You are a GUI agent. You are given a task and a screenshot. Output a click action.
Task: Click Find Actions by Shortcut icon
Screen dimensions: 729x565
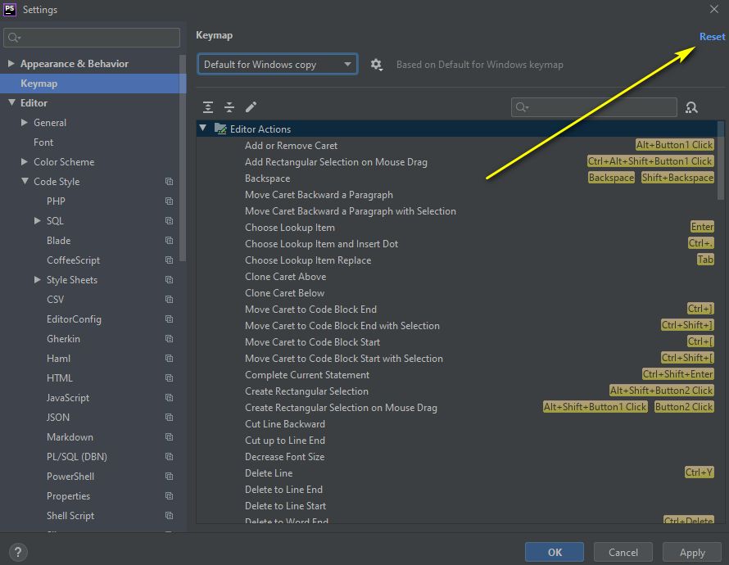click(691, 108)
